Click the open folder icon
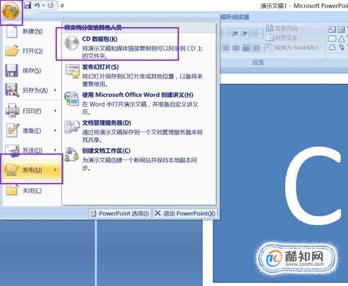 12,50
